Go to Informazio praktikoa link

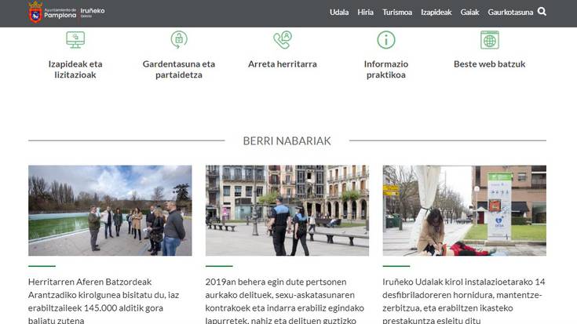coord(386,69)
